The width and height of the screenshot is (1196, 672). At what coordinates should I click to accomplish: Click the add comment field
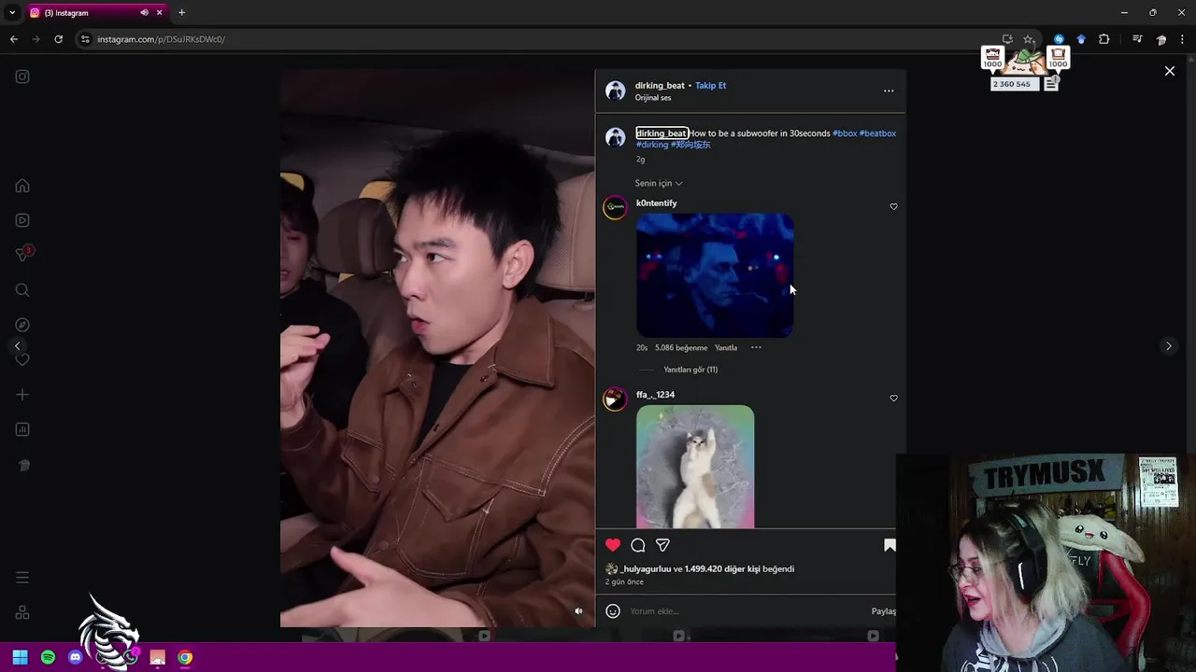pyautogui.click(x=746, y=611)
